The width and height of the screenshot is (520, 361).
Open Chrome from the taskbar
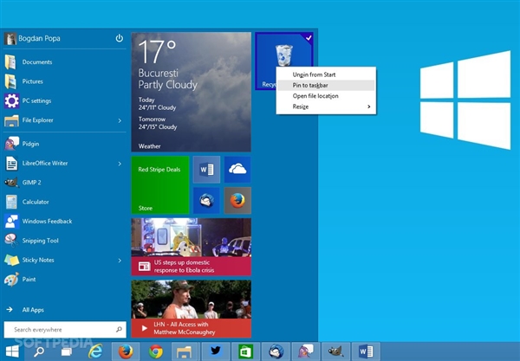pos(156,351)
